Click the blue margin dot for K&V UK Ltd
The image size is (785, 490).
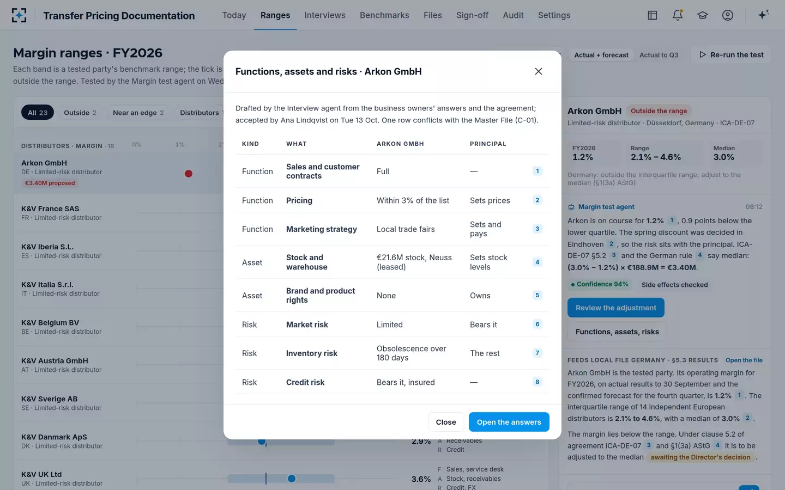(292, 479)
